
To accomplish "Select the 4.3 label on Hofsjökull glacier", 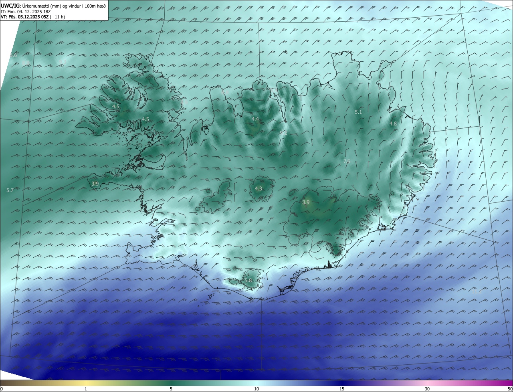I will pyautogui.click(x=259, y=189).
